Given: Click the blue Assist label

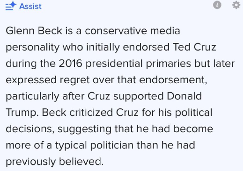Looking at the screenshot, I should coord(30,7).
